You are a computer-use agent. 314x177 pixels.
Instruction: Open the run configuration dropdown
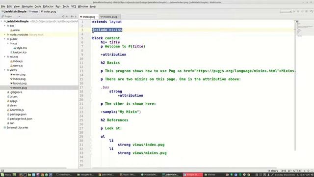[x=286, y=11]
